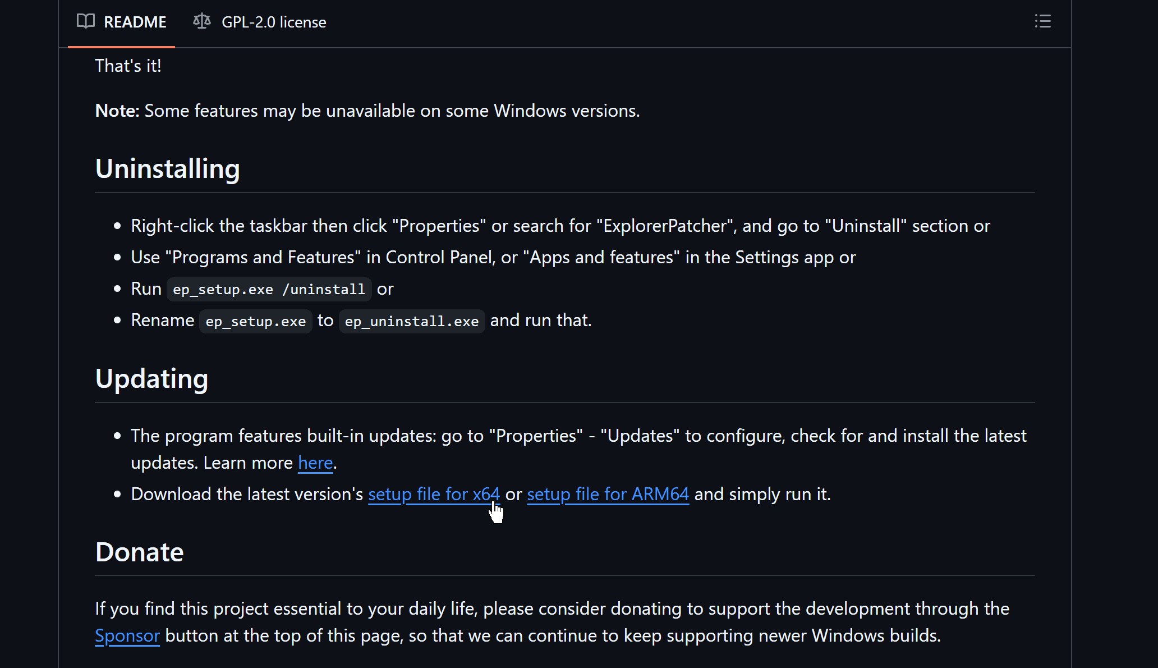The width and height of the screenshot is (1158, 668).
Task: Click the built-in updates bullet text
Action: (578, 449)
